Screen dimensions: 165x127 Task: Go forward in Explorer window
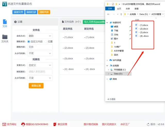(114, 14)
